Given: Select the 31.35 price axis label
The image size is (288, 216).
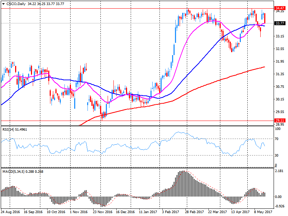Looking at the screenshot, I should [280, 74].
